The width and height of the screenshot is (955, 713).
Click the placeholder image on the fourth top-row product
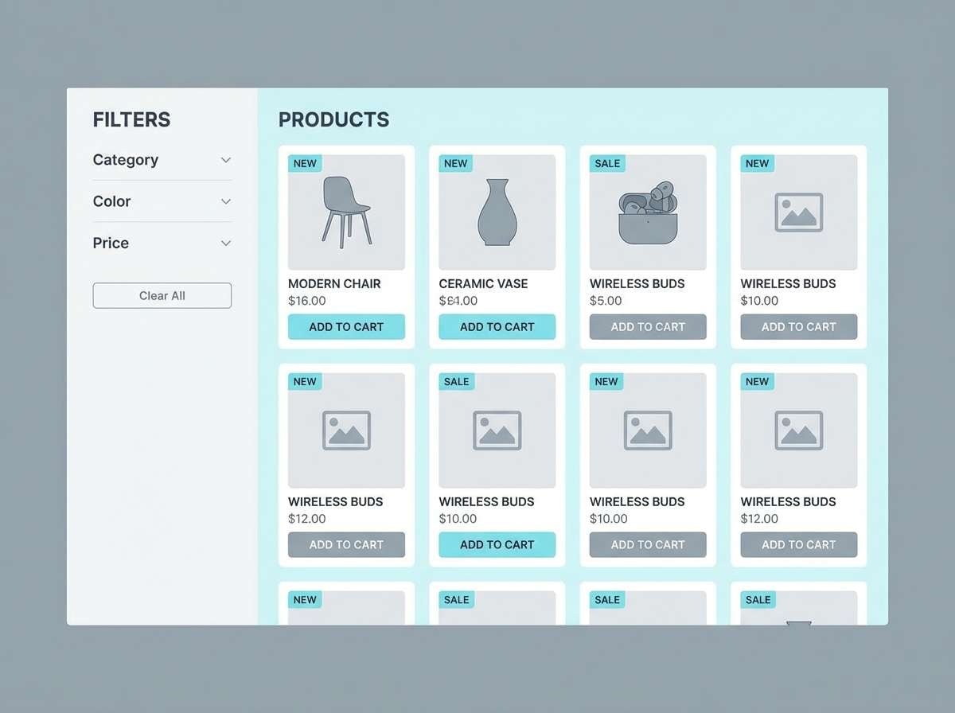pyautogui.click(x=798, y=211)
